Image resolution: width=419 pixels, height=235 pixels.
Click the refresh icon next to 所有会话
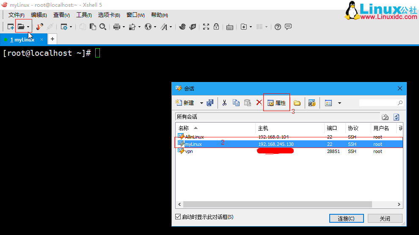coord(396,117)
